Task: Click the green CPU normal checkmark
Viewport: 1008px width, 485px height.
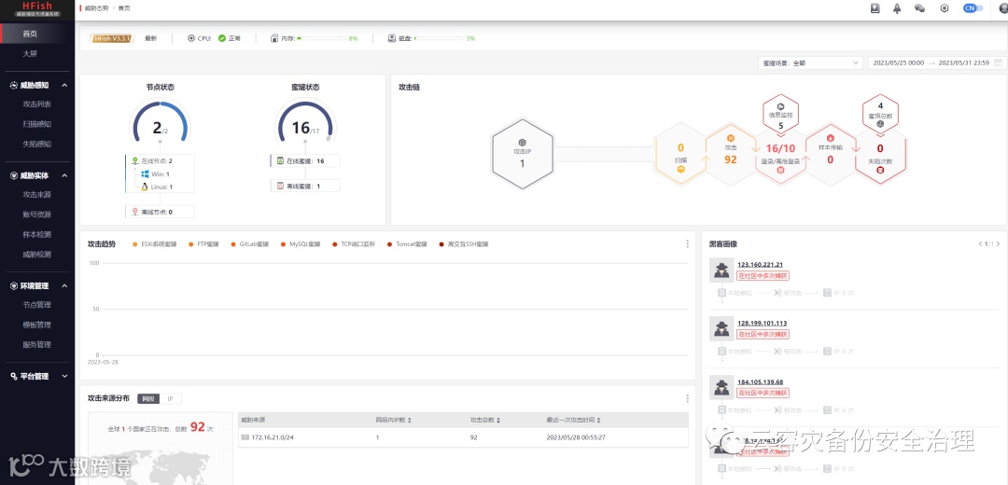Action: coord(222,38)
